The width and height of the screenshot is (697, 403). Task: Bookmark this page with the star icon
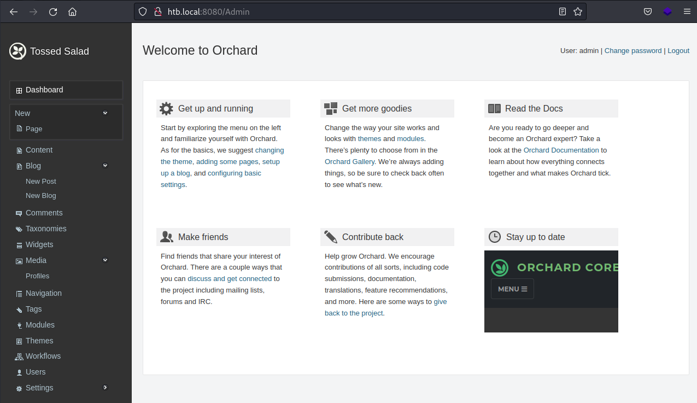pyautogui.click(x=578, y=11)
